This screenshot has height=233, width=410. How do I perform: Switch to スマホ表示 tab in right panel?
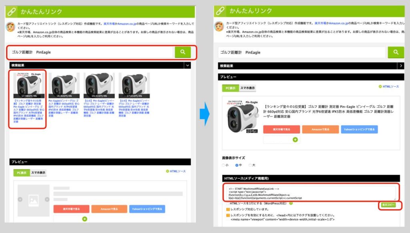pyautogui.click(x=247, y=88)
